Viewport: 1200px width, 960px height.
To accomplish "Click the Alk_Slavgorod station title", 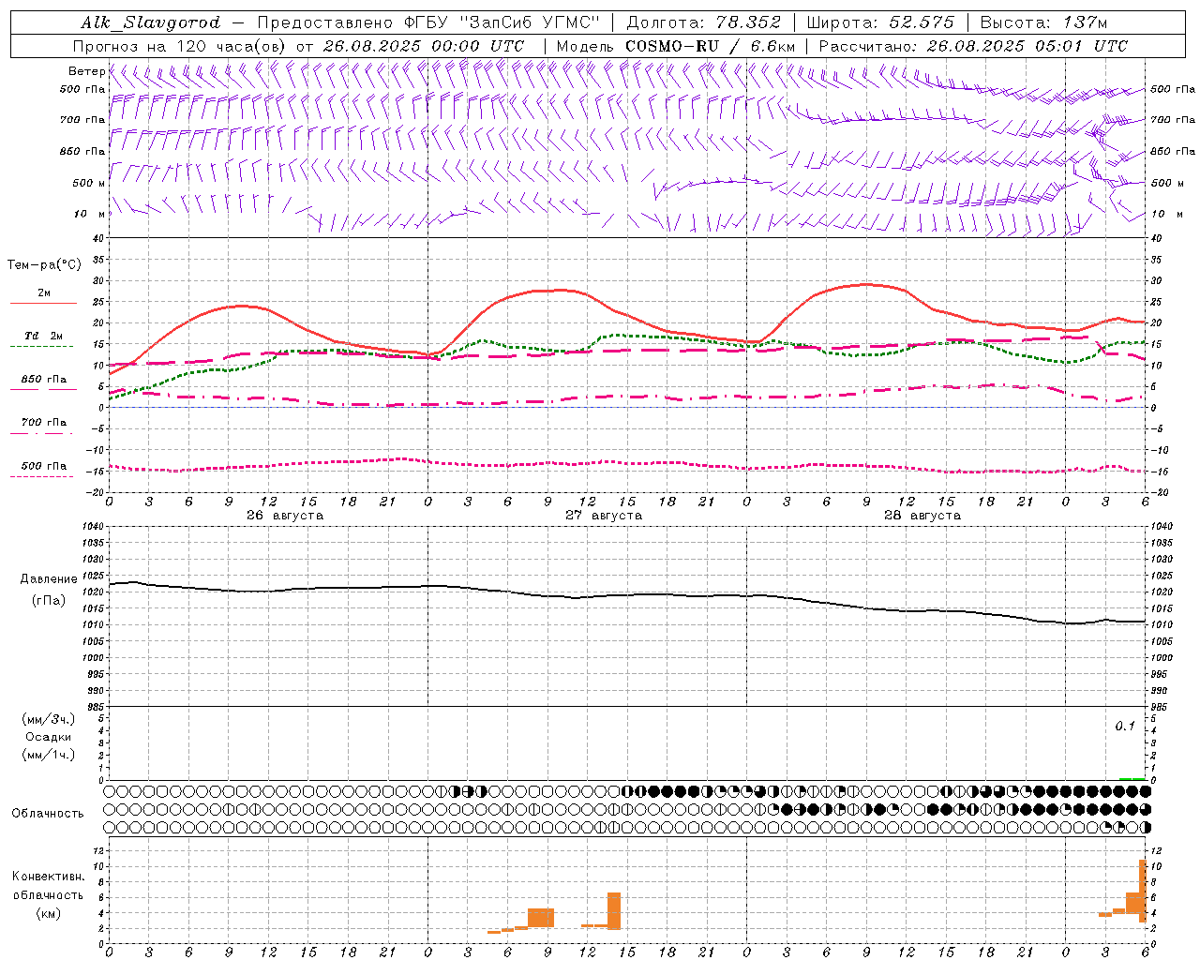I will click(x=150, y=22).
